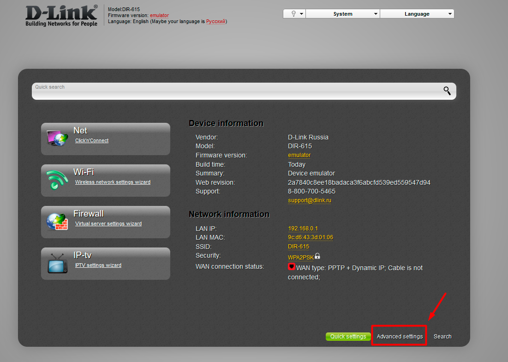Open the Click'n'Connect wizard
The height and width of the screenshot is (362, 508).
pos(91,140)
